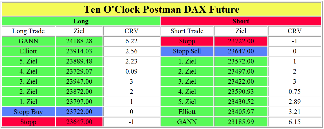Click the short target value 23572.00
The width and height of the screenshot is (324, 129).
(241, 61)
